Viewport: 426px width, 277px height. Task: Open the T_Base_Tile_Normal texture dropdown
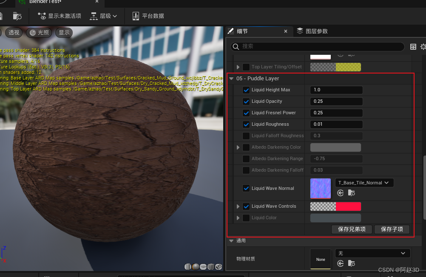[364, 183]
